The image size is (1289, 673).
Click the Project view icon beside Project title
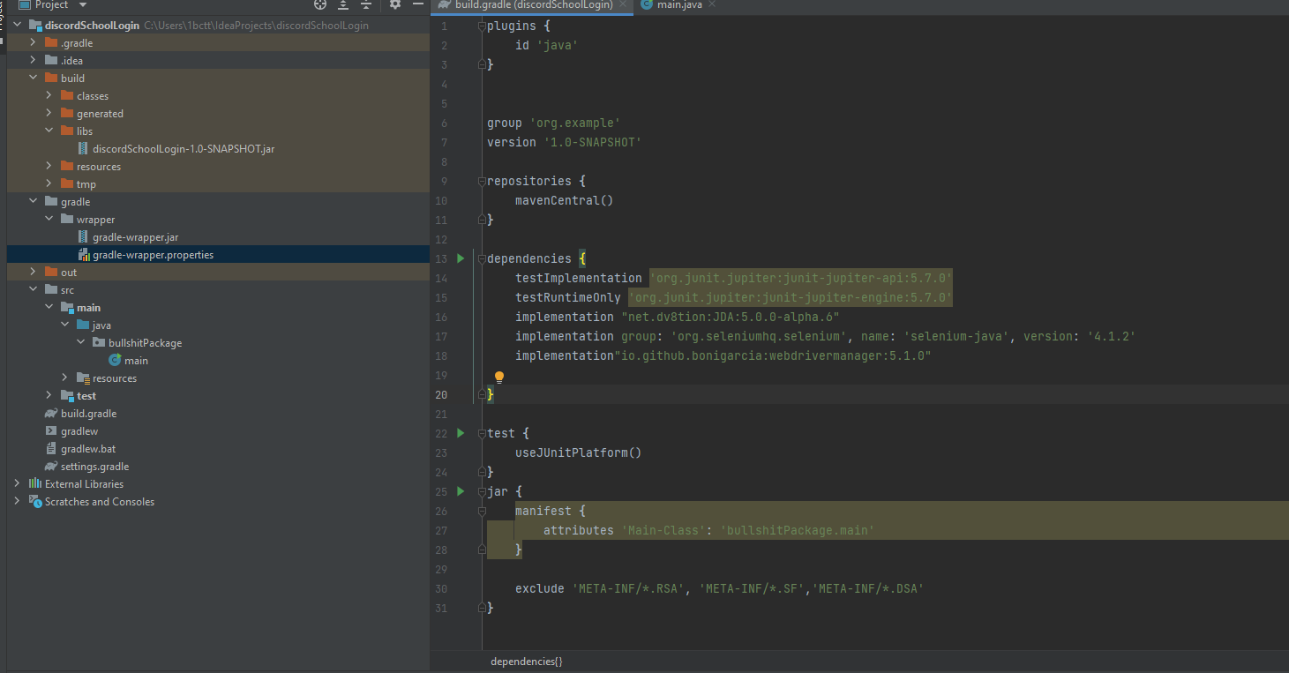coord(25,4)
